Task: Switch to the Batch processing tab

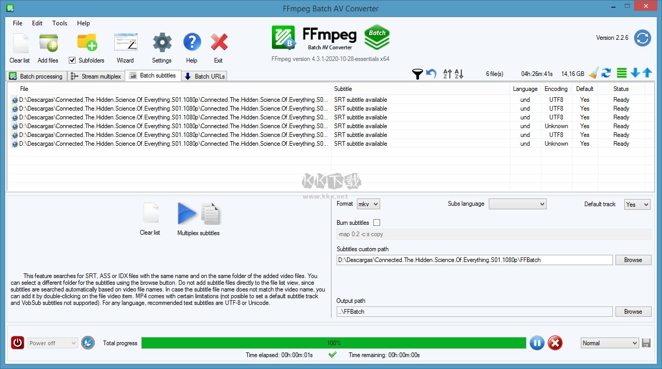Action: 36,76
